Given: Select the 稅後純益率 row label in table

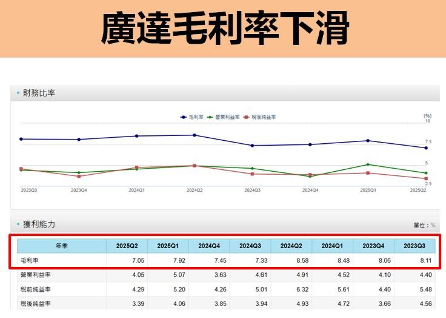Looking at the screenshot, I should [36, 304].
